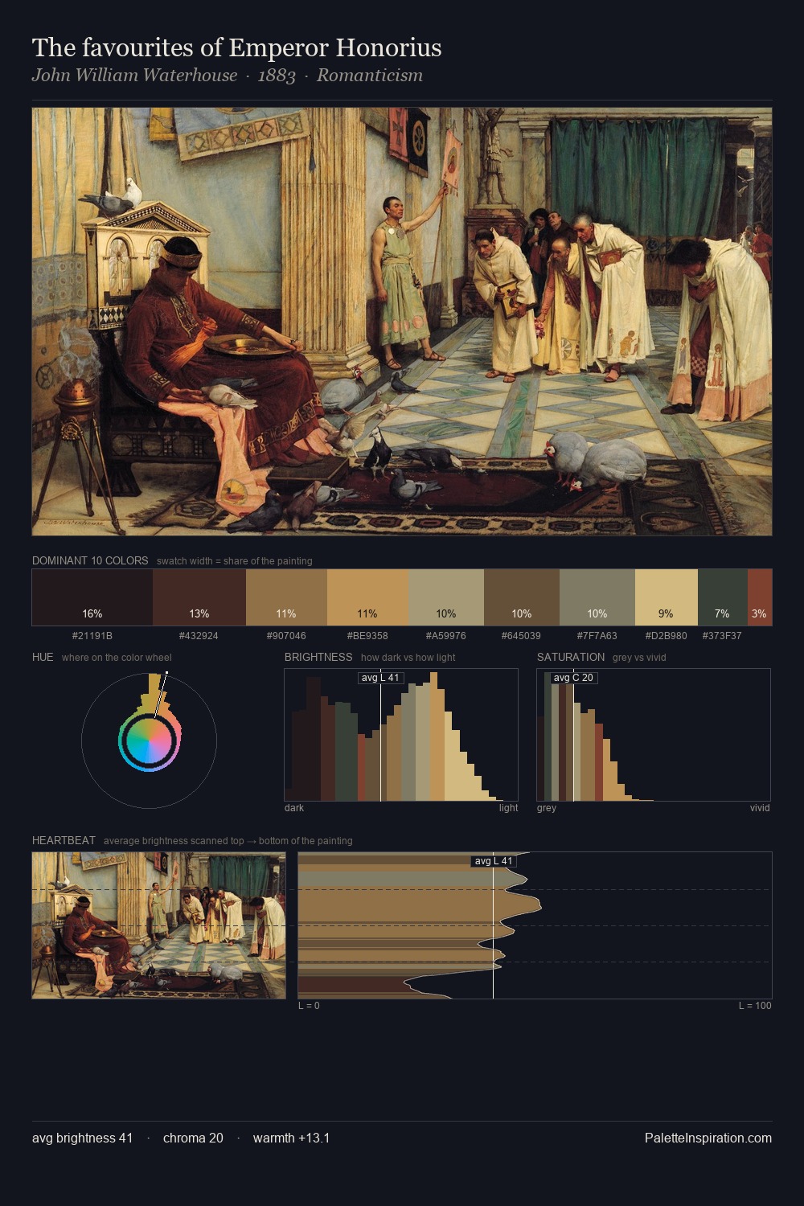
Task: Choose the #645039 swatch
Action: pos(522,597)
